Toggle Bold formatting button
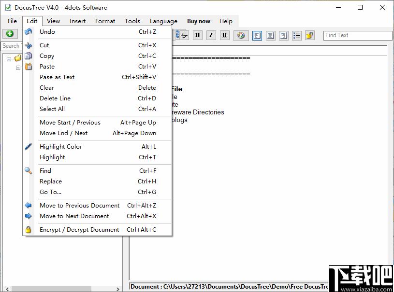The image size is (394, 292). (x=198, y=35)
